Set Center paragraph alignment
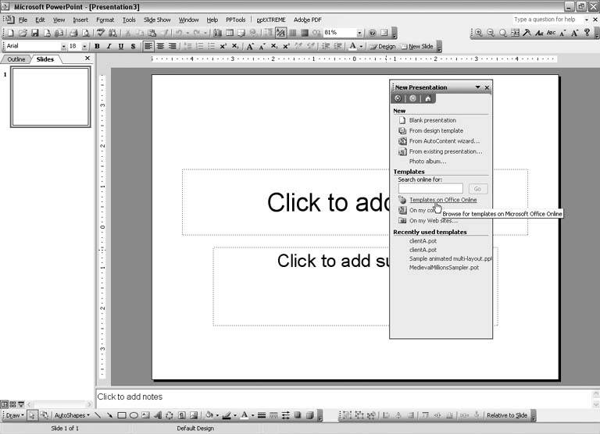Image resolution: width=600 pixels, height=434 pixels. pos(160,46)
